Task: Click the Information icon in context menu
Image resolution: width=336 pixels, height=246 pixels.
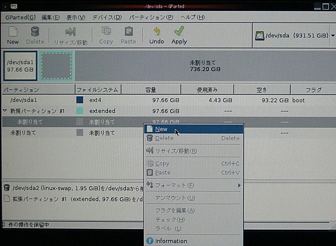Action: (150, 240)
